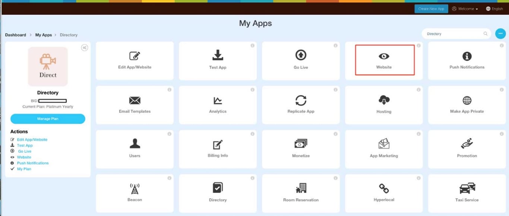Open the Monetize section

301,148
